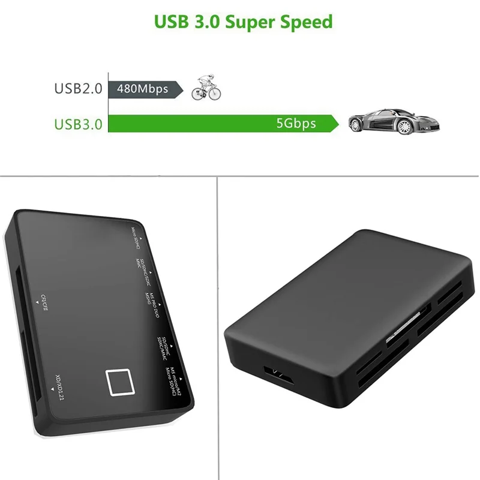
Task: Click the SD/SDHC/SDXC MMC slot label
Action: pos(143,272)
